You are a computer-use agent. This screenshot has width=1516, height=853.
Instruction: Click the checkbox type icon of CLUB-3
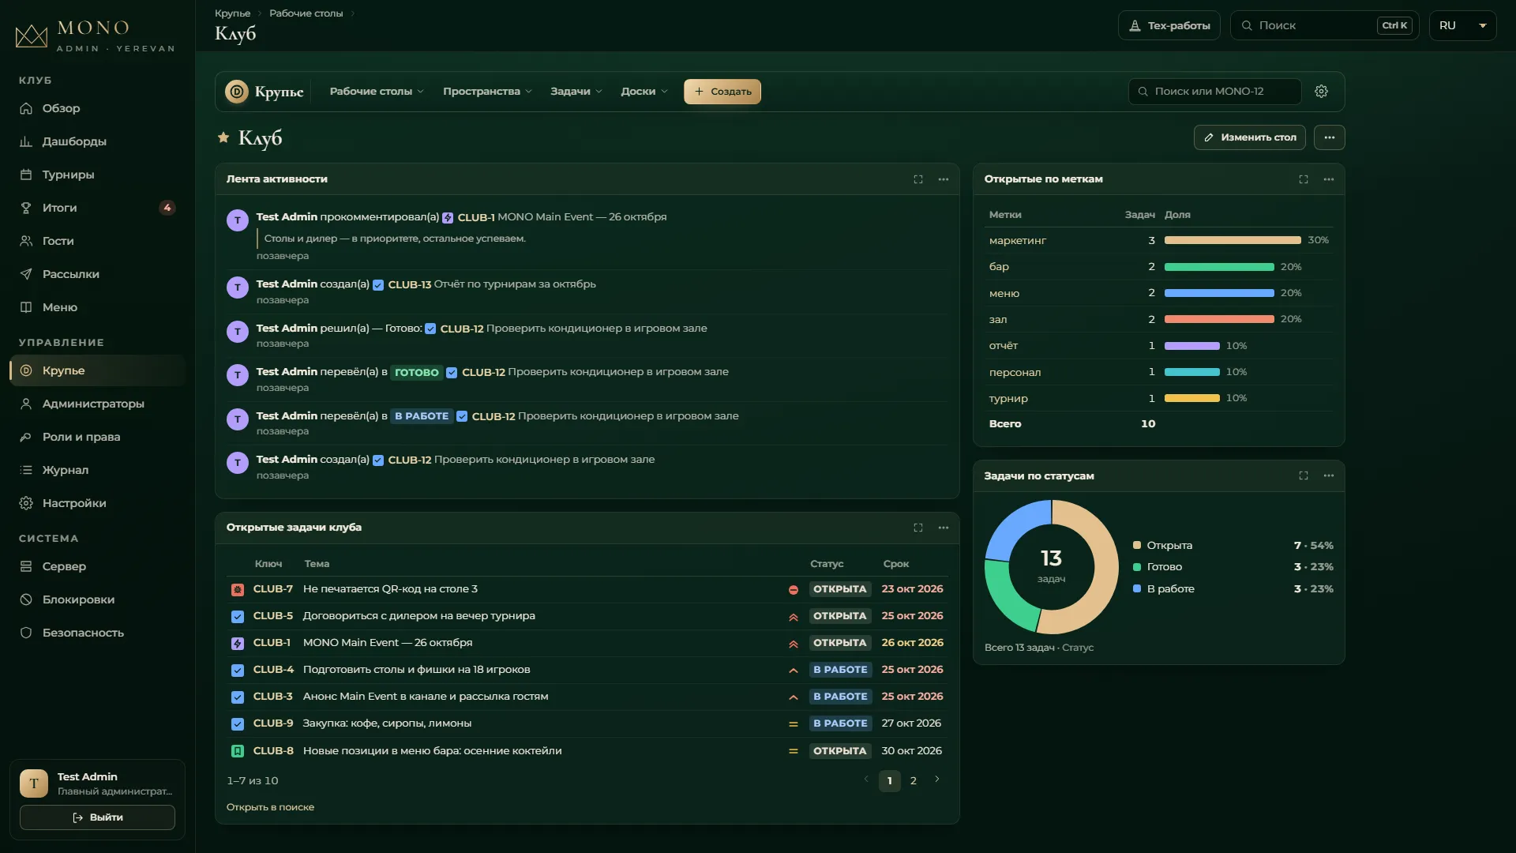(238, 697)
